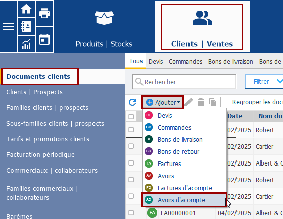Click the trash delete icon
The width and height of the screenshot is (283, 219).
click(x=201, y=102)
